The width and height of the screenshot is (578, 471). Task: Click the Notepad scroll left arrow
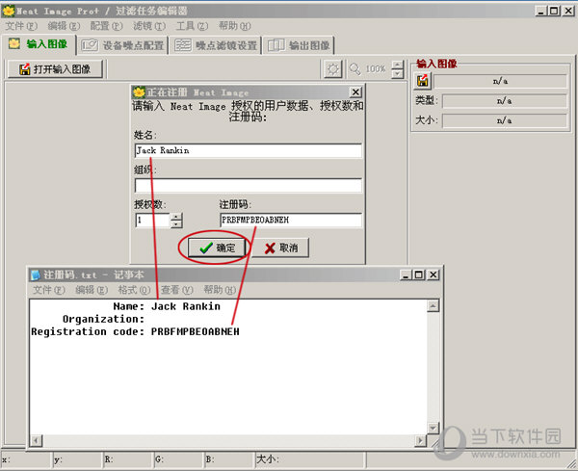click(x=37, y=440)
